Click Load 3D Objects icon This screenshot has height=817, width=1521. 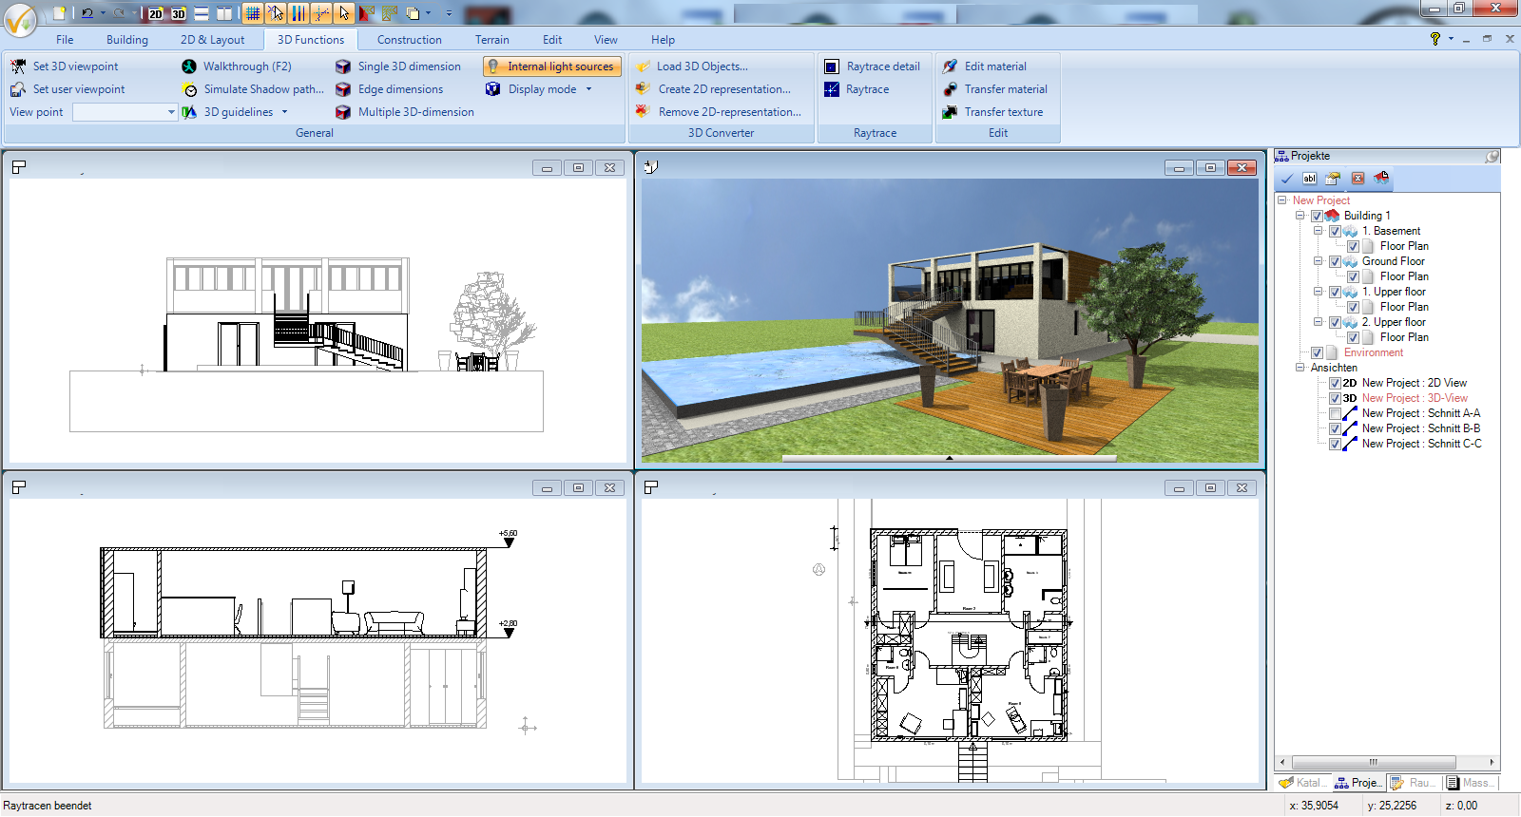643,66
